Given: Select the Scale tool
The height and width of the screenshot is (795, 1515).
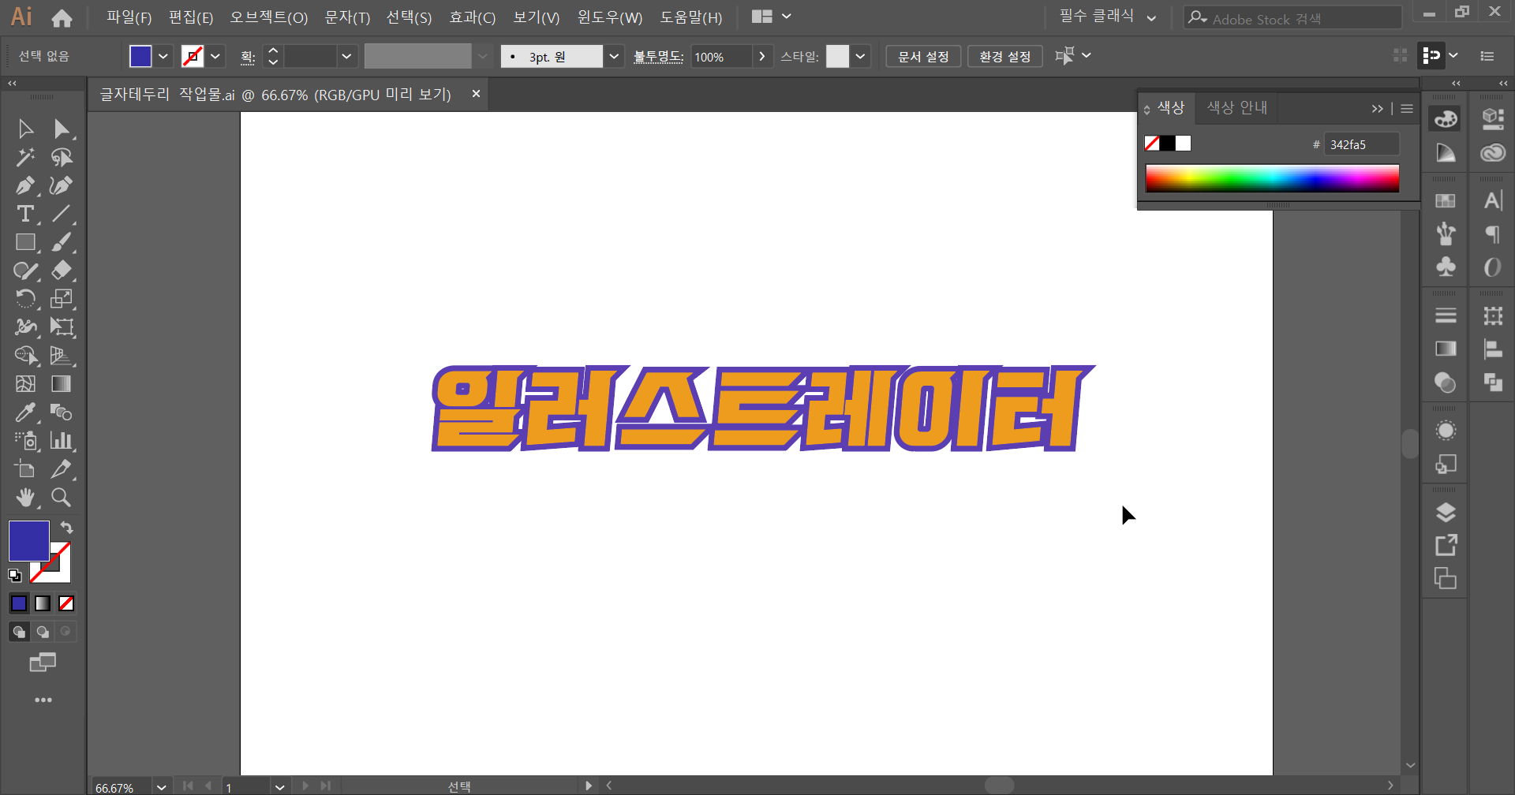Looking at the screenshot, I should click(x=62, y=299).
